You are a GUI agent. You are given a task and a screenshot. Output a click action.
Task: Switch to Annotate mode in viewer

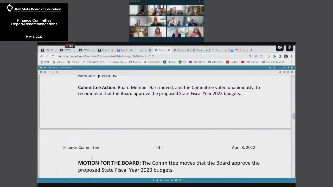coord(65,68)
